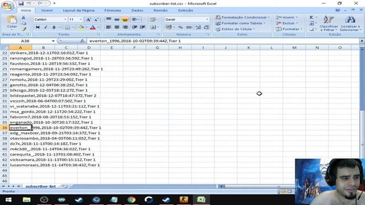Open the font size 11 dropdown
This screenshot has width=365, height=205.
pyautogui.click(x=81, y=19)
